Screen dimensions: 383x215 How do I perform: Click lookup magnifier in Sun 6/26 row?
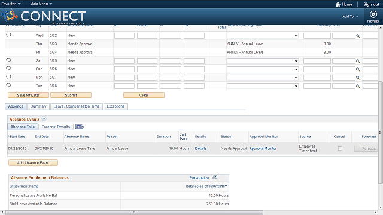click(358, 69)
